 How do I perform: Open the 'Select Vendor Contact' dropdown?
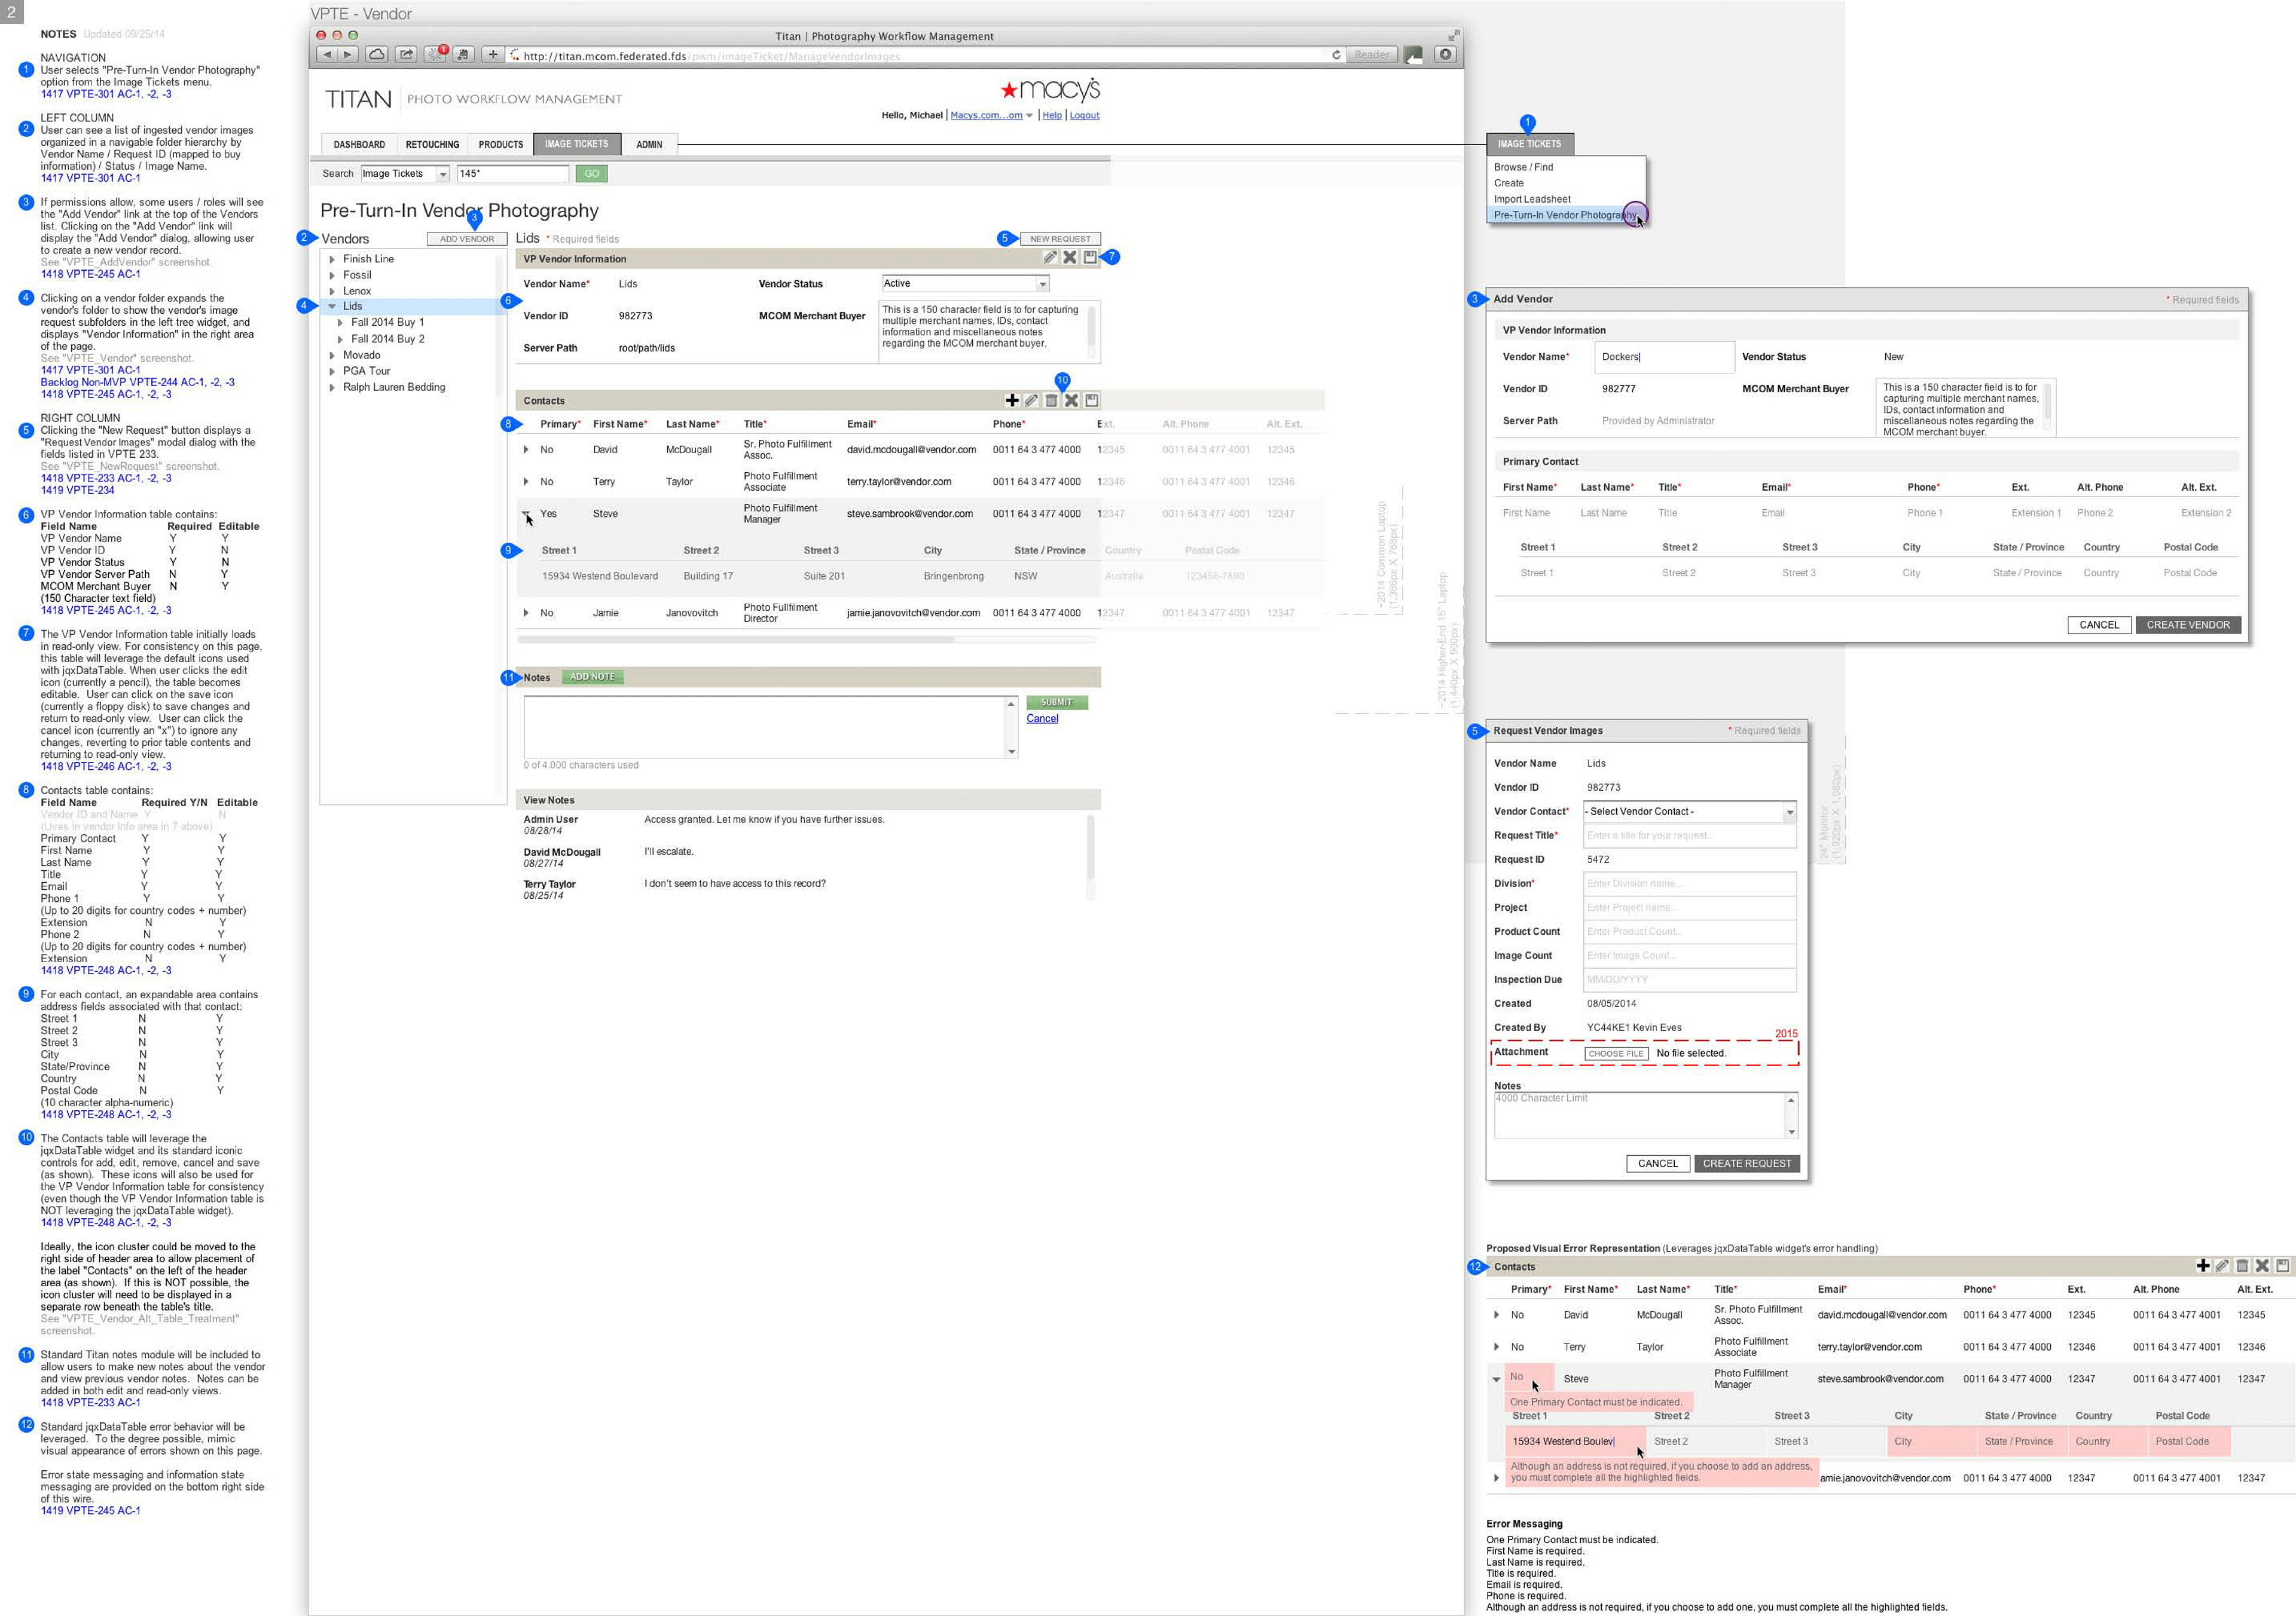1789,812
